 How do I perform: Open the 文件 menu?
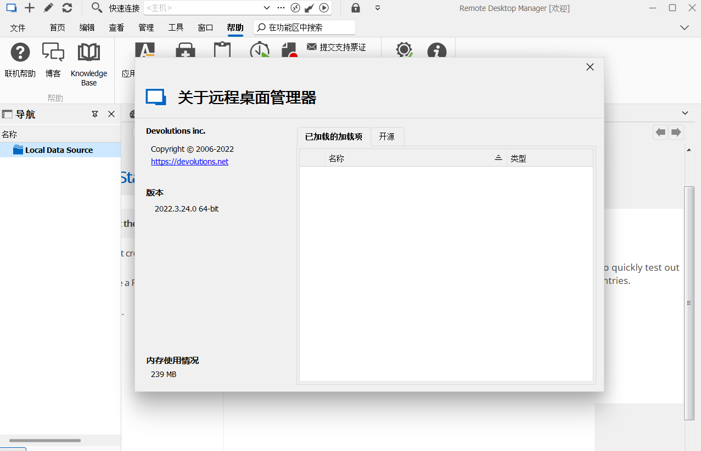[x=18, y=27]
